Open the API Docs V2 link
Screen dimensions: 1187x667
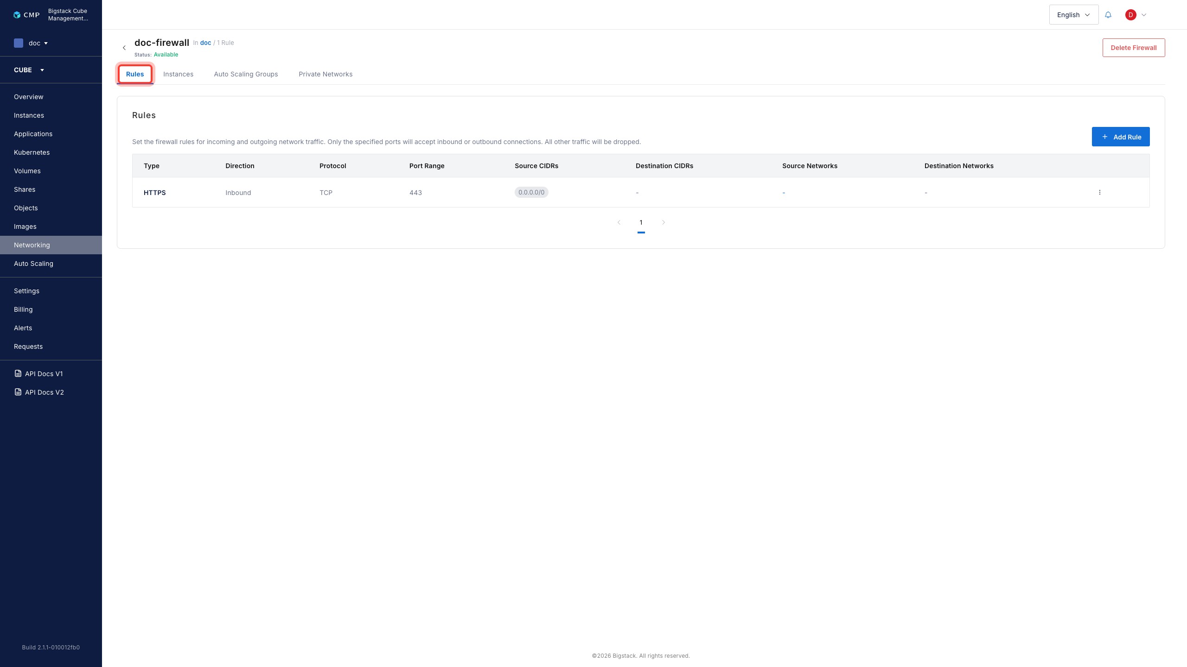coord(45,392)
